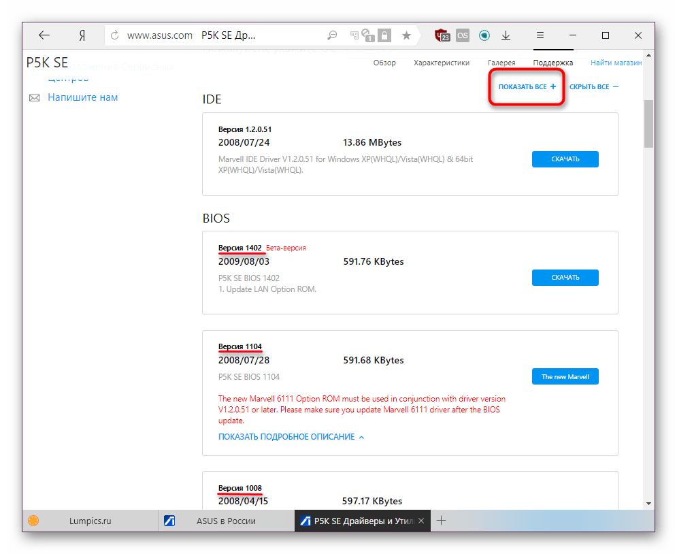The image size is (677, 554).
Task: Click the red shield ad blocker extension icon
Action: click(443, 35)
